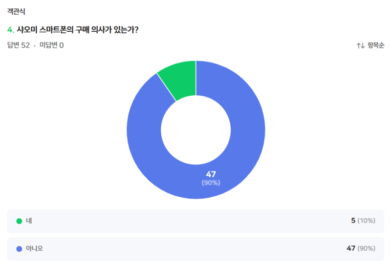This screenshot has width=391, height=269.
Task: Click the question title 샤오미 스마트폰의 구매 의사
Action: click(x=78, y=30)
